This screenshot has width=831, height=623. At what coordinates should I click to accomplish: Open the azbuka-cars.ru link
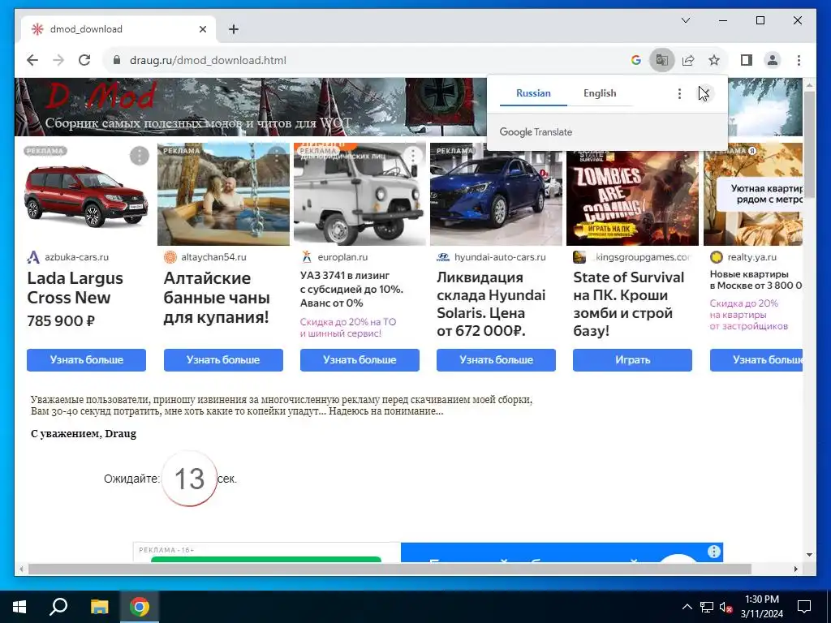pyautogui.click(x=76, y=257)
